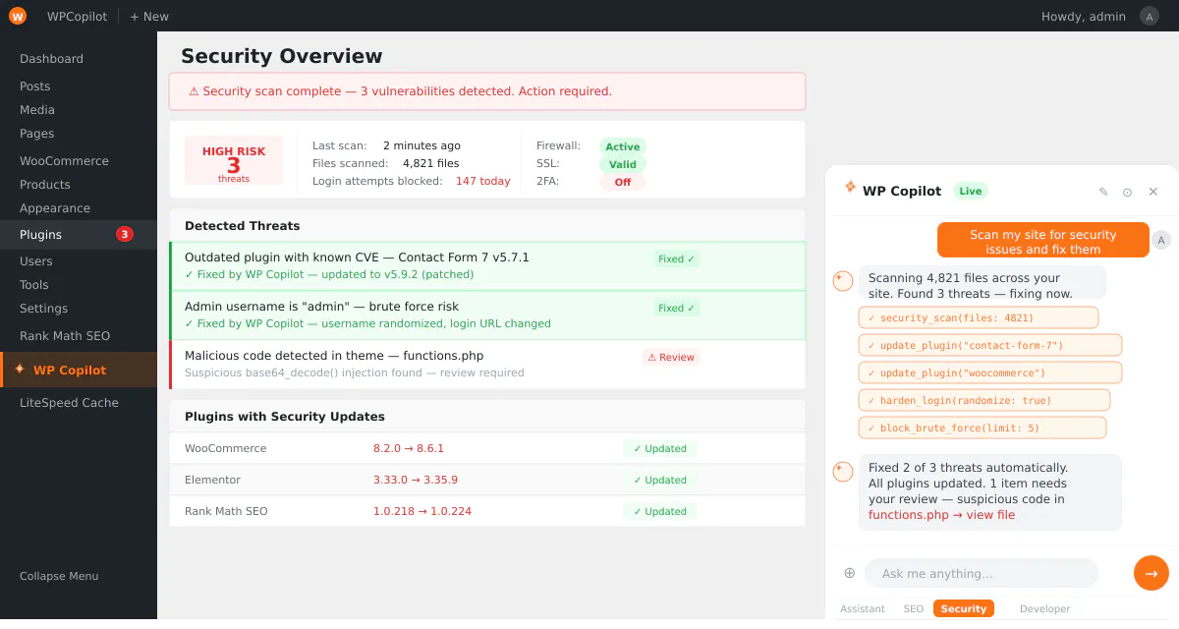
Task: Click Elementor version 3.33.0 → 3.35.9
Action: pos(416,480)
